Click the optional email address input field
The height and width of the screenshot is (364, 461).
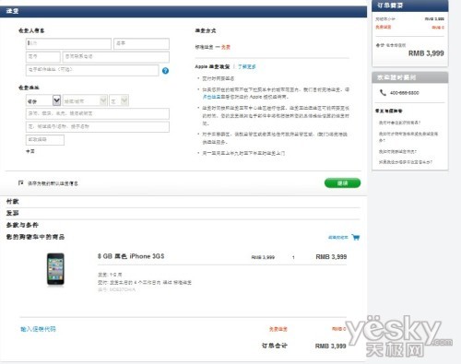coord(92,70)
